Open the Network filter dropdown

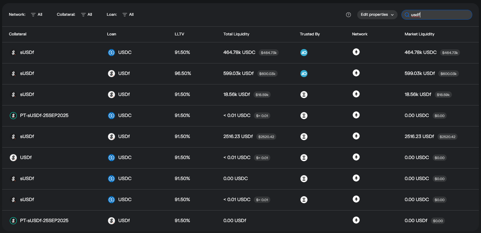pyautogui.click(x=36, y=15)
